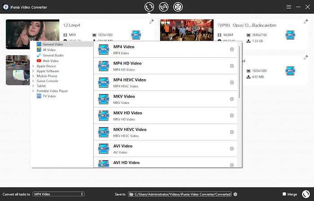
Task: Select the 4K Video category
Action: (x=49, y=50)
